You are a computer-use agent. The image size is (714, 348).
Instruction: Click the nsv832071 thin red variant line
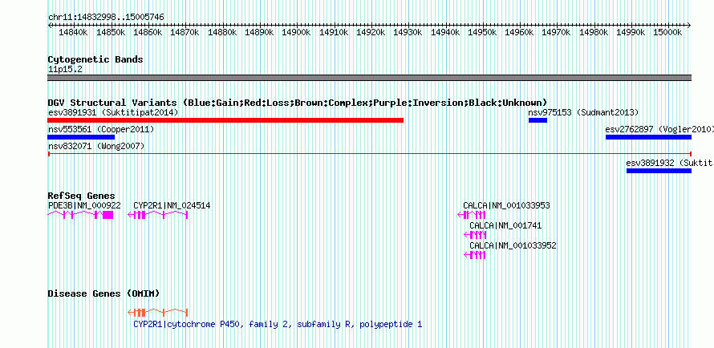click(370, 154)
